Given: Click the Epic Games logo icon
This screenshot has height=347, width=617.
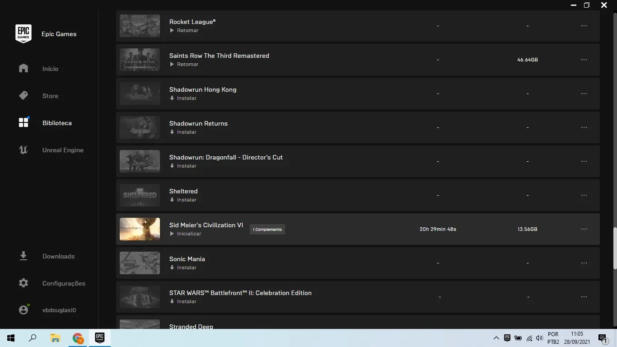Looking at the screenshot, I should point(23,34).
